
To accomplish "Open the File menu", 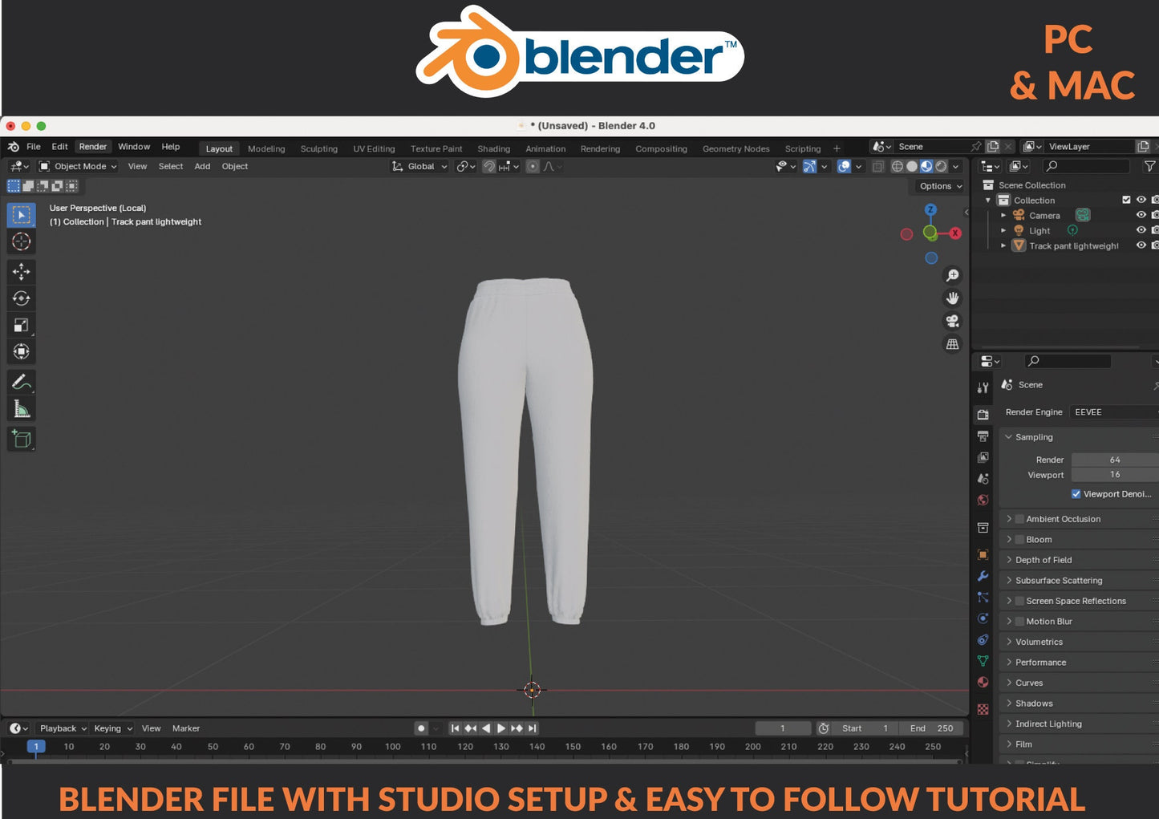I will pyautogui.click(x=34, y=147).
